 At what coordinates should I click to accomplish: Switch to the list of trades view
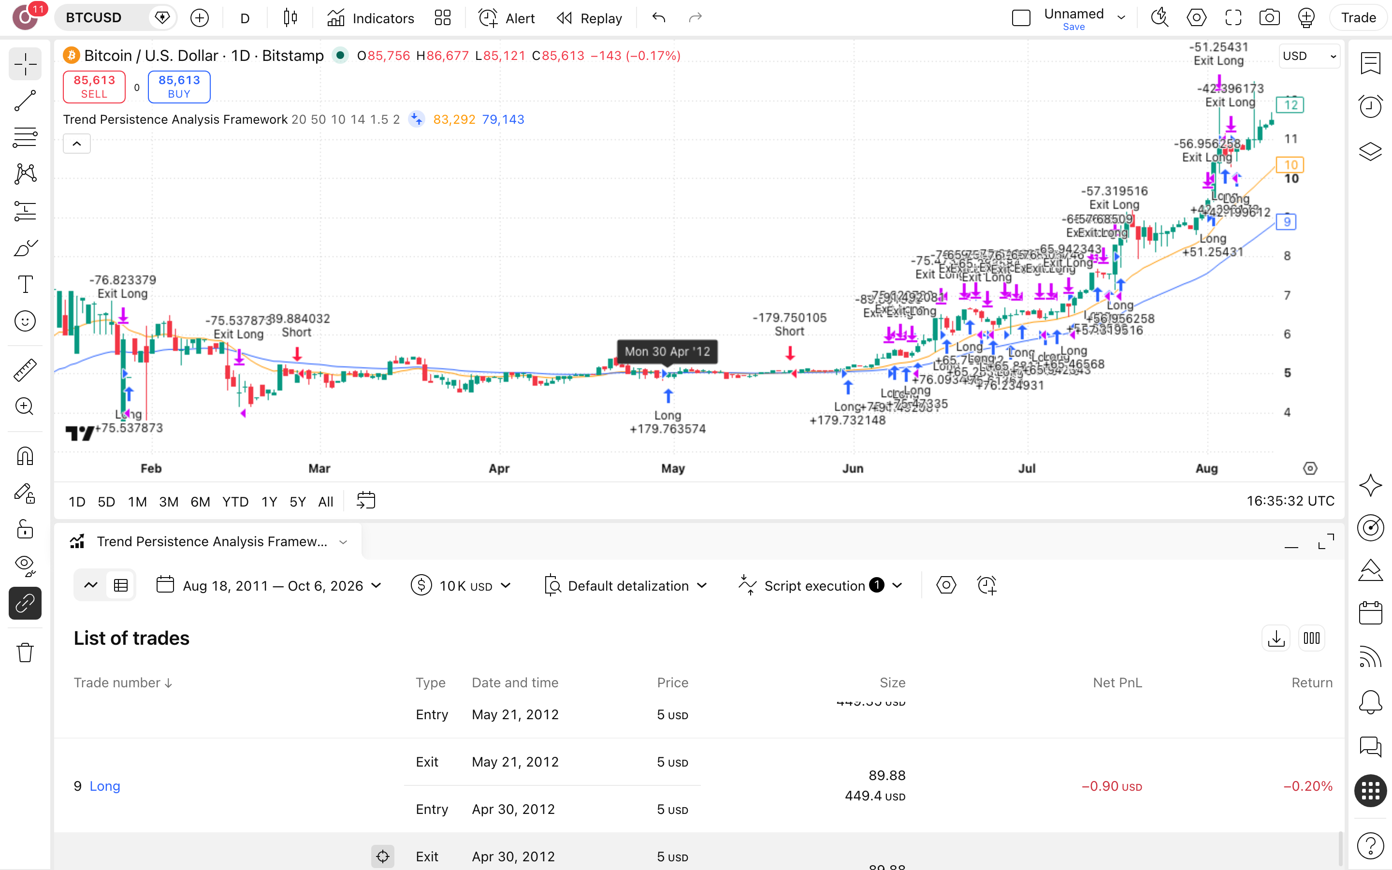tap(121, 586)
